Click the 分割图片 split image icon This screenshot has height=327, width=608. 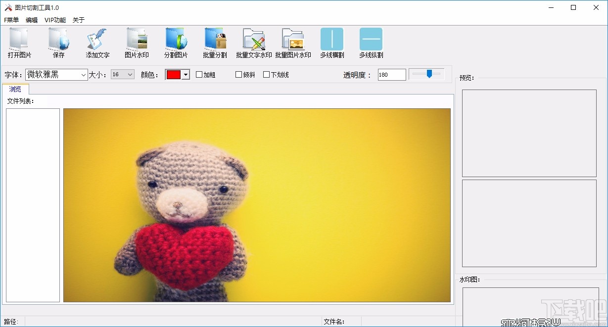(x=176, y=44)
